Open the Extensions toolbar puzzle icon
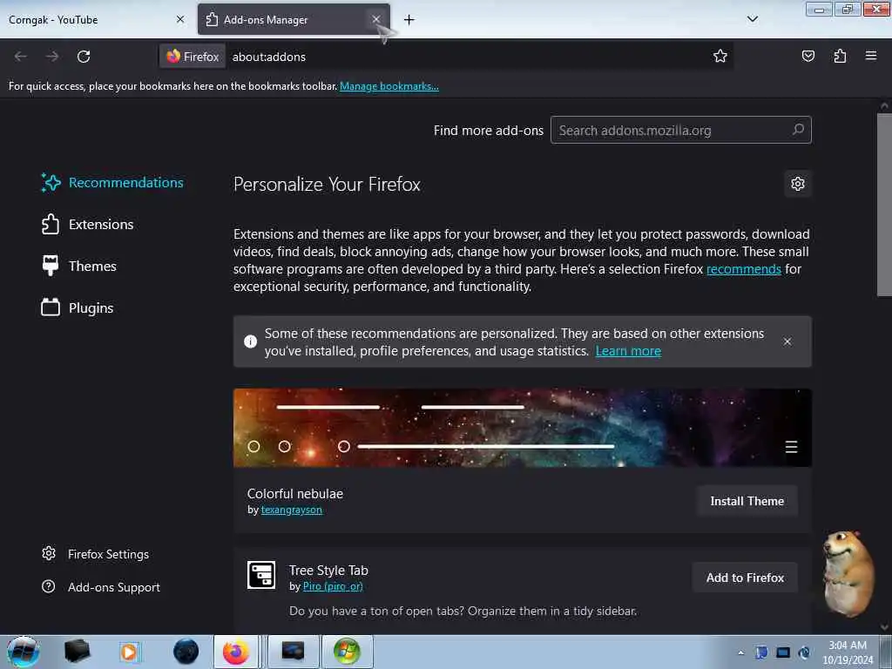The height and width of the screenshot is (669, 892). 840,56
